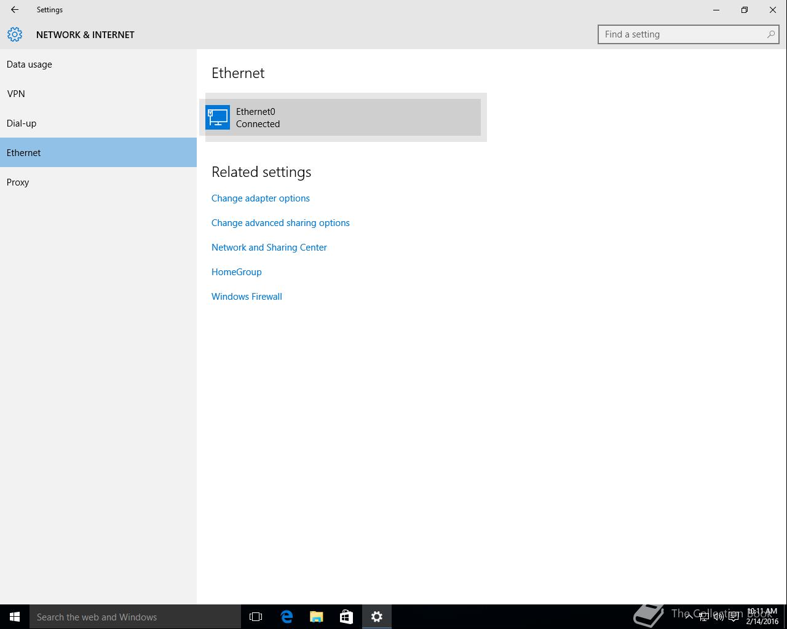787x629 pixels.
Task: Open Task View from the taskbar
Action: (256, 617)
